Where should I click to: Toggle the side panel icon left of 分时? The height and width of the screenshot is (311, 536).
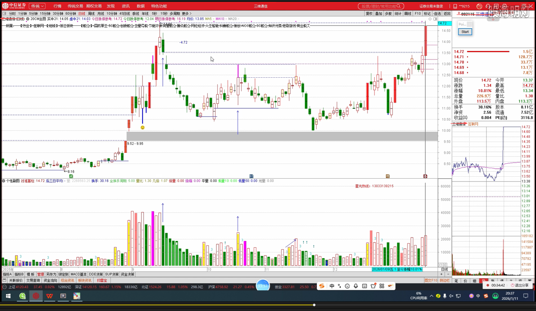click(4, 14)
